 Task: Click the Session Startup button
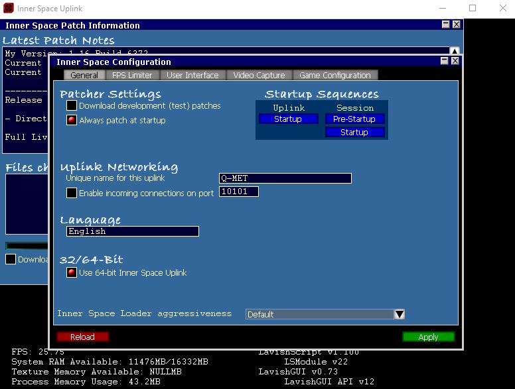tap(354, 132)
